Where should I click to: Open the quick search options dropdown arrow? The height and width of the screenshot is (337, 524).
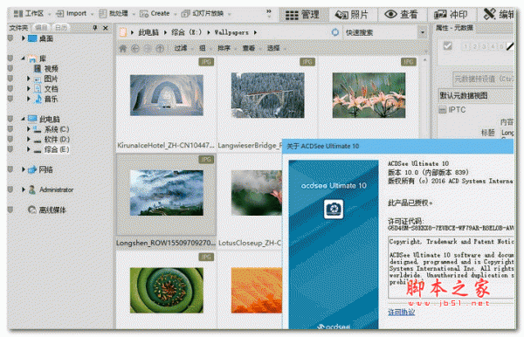pos(423,32)
